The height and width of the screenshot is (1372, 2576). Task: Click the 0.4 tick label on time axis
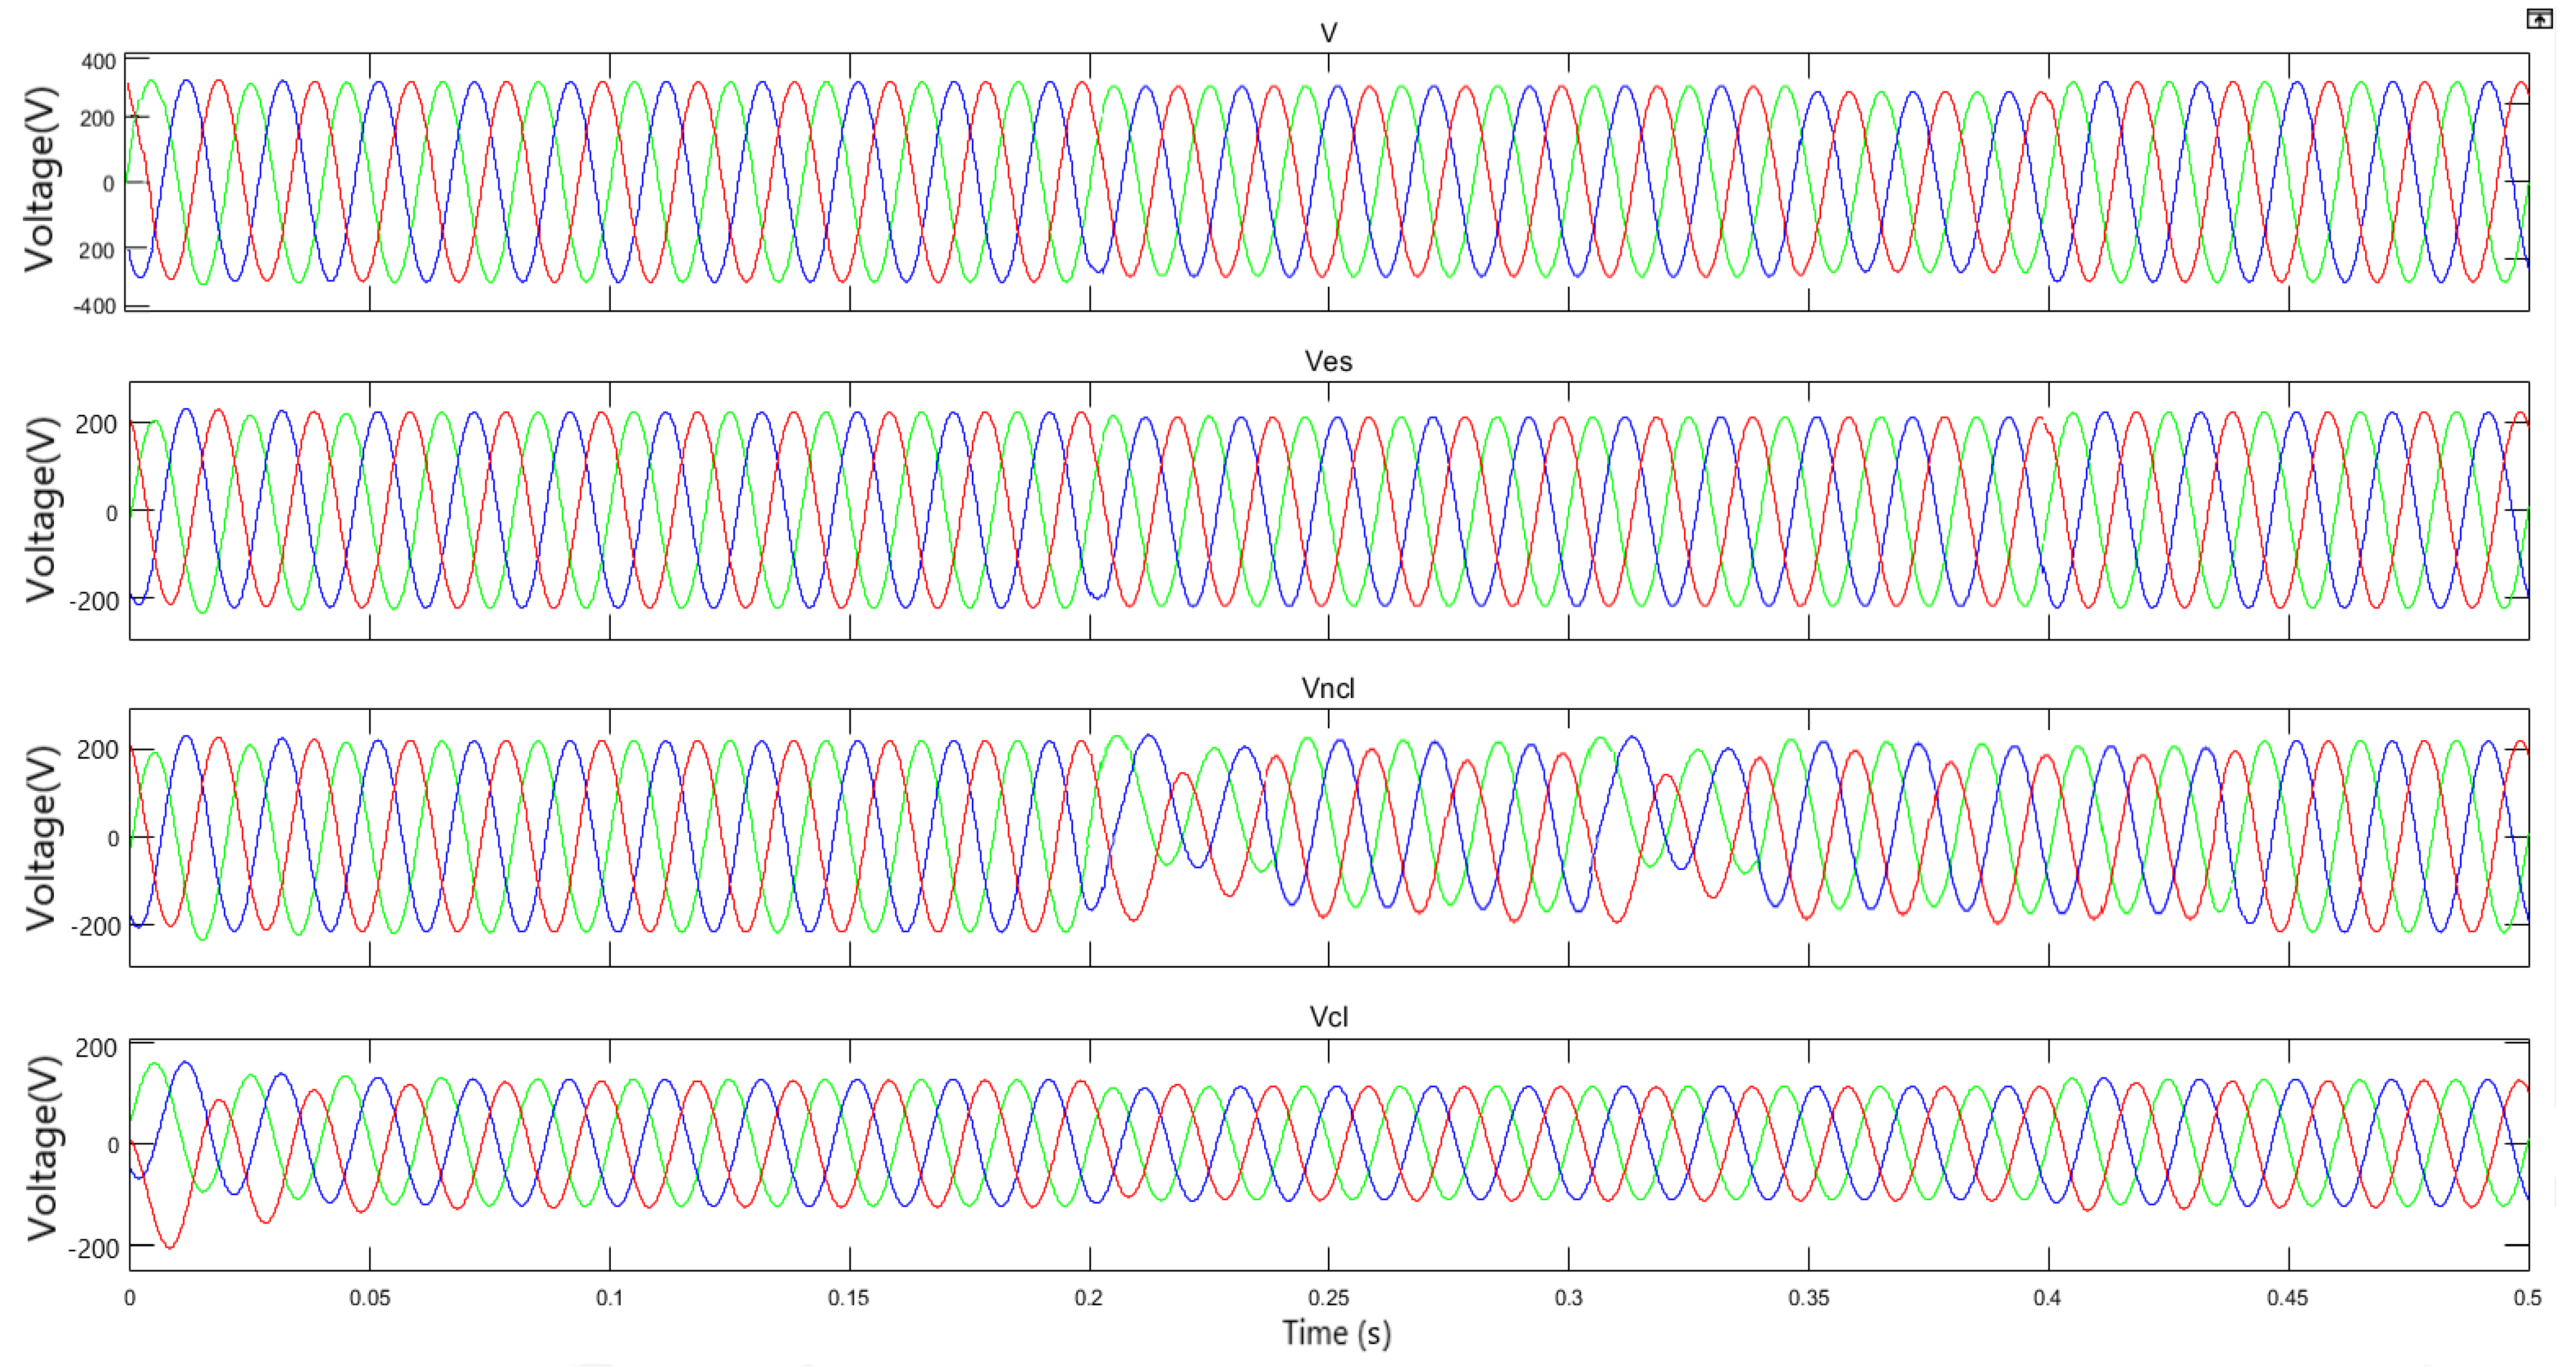point(2047,1298)
